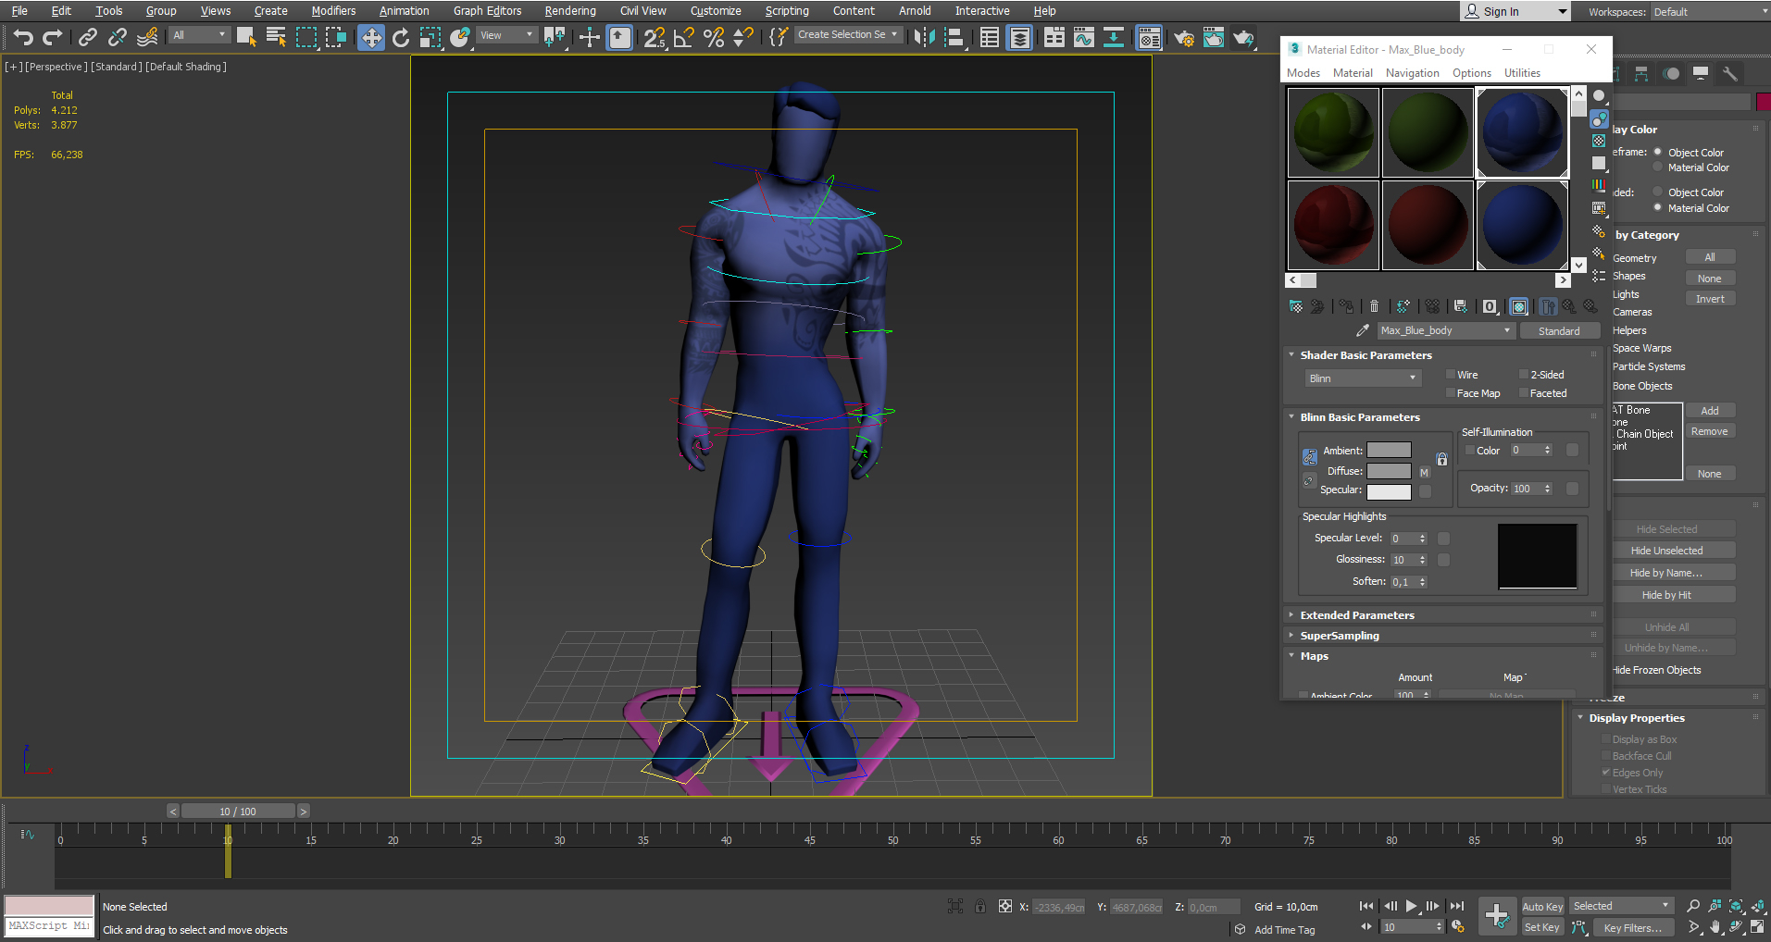This screenshot has width=1771, height=942.
Task: Pick a material with the eyedropper tool
Action: 1362,329
